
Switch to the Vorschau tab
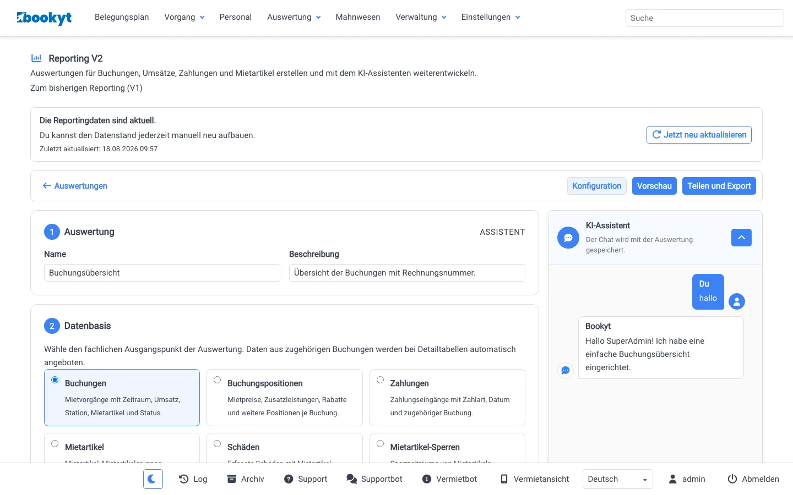click(654, 186)
